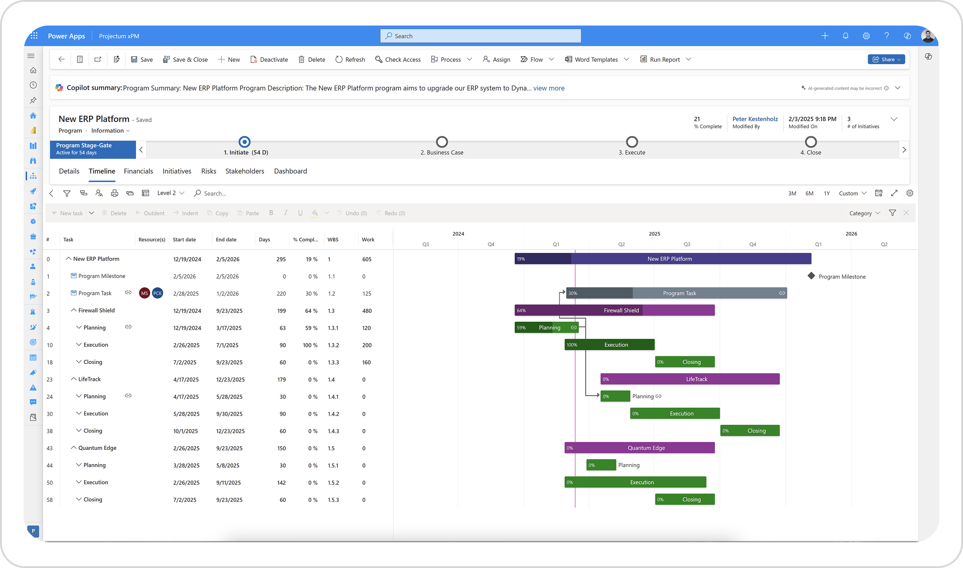
Task: Open the user profile avatar
Action: [x=928, y=36]
